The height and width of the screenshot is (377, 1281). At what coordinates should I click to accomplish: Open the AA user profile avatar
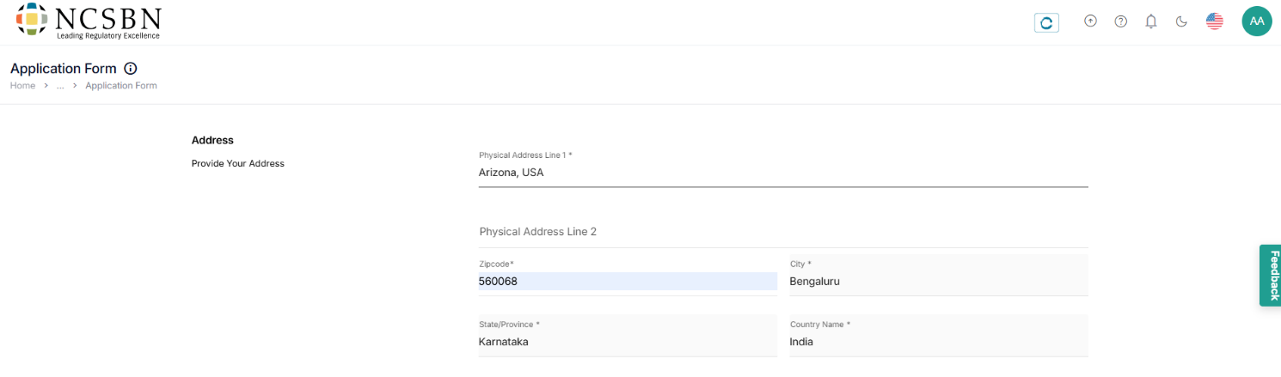pyautogui.click(x=1257, y=21)
